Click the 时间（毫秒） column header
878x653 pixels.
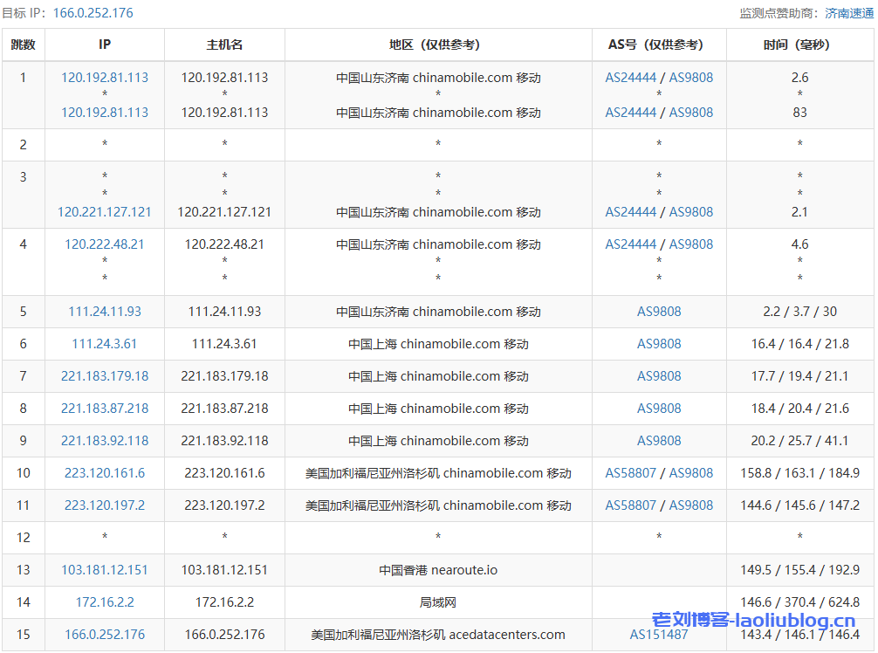point(799,45)
